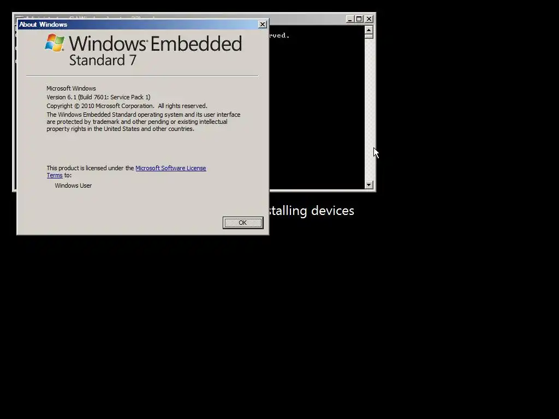Image resolution: width=559 pixels, height=419 pixels.
Task: Close the About Windows dialog
Action: [x=263, y=24]
